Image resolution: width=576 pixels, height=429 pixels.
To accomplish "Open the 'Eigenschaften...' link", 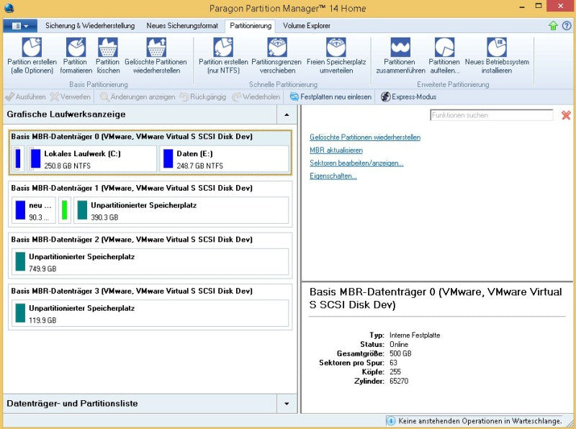I will (333, 176).
